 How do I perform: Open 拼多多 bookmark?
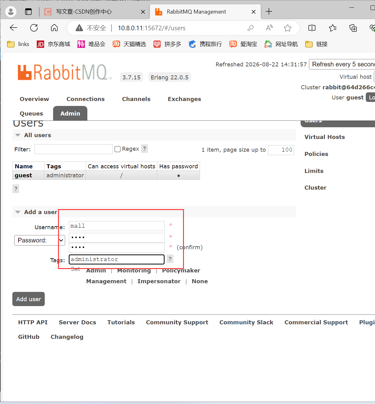coord(167,44)
